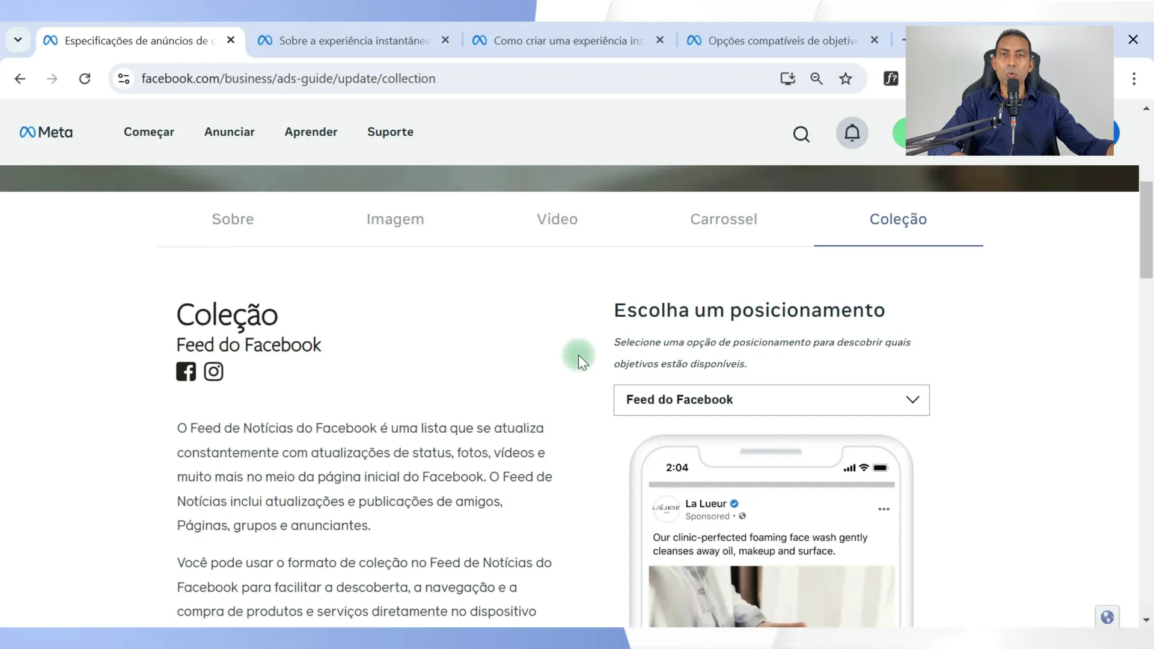Click the Instagram icon under Feed do Facebook
The image size is (1154, 649).
tap(213, 371)
